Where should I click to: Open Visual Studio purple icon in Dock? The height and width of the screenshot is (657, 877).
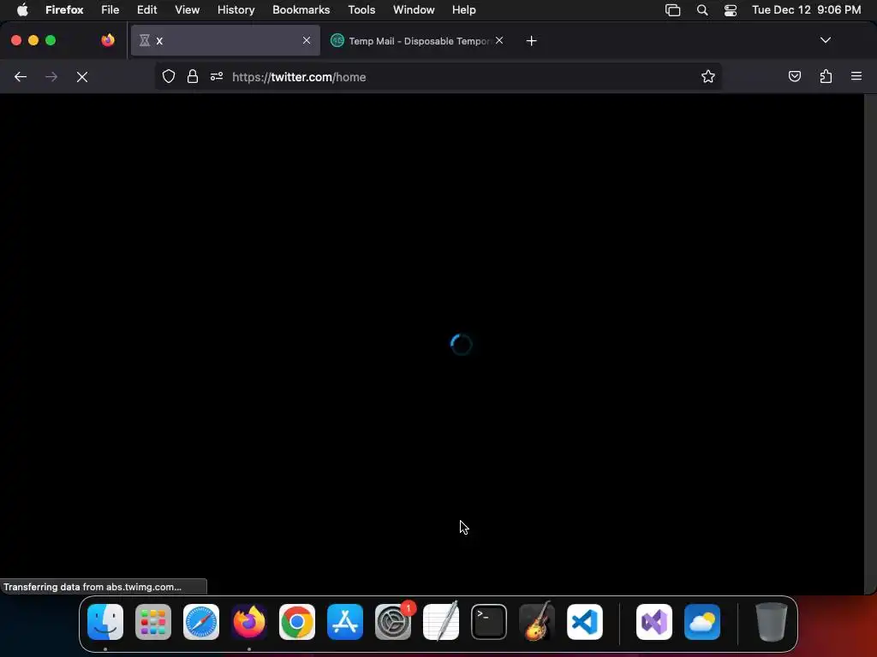[x=654, y=622]
